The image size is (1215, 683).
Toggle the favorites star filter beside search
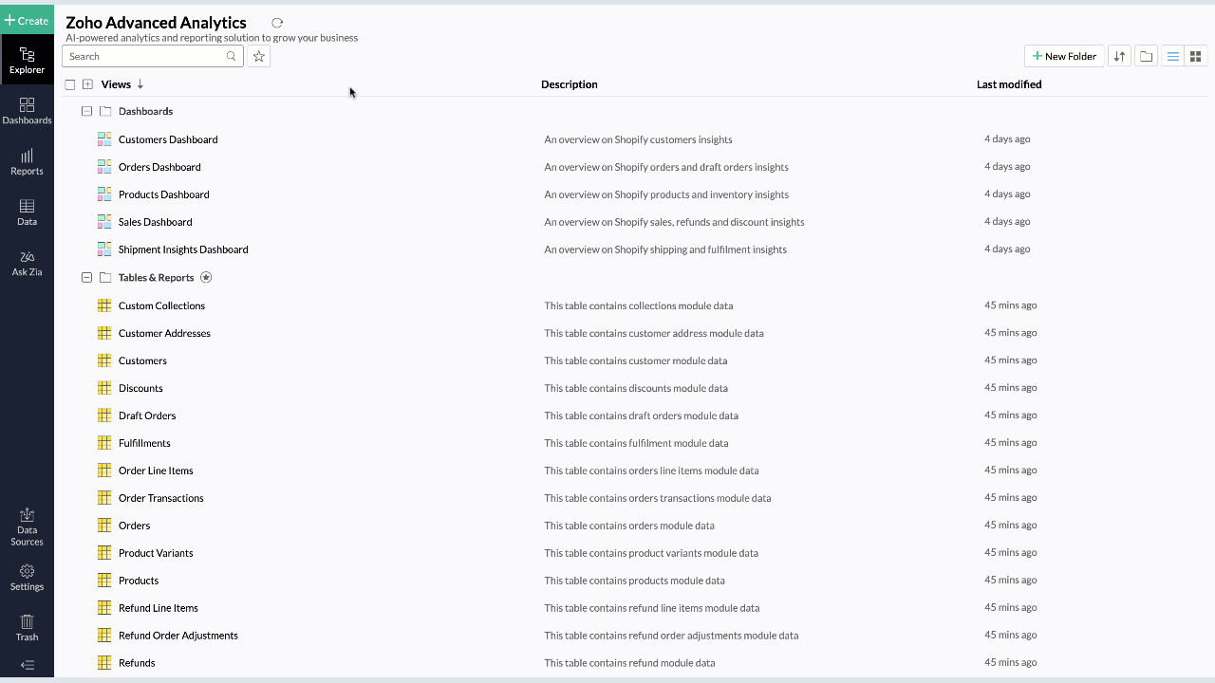tap(258, 56)
